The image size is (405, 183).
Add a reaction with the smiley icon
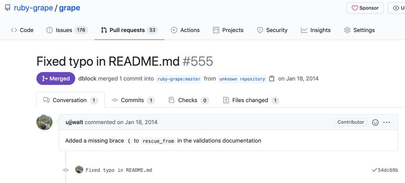375,123
